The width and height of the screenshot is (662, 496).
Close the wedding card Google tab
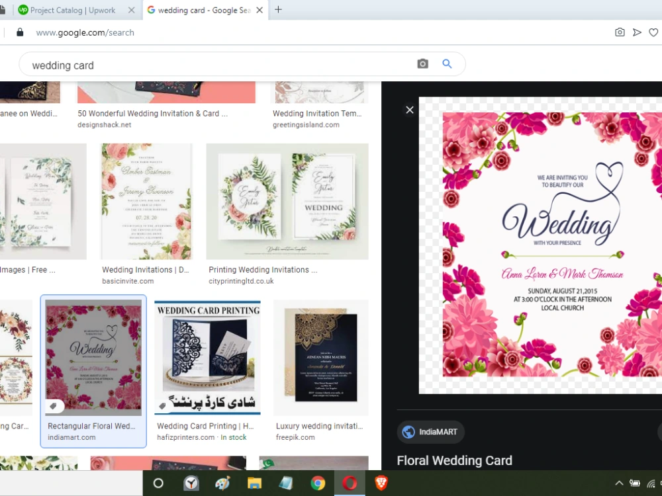pyautogui.click(x=260, y=10)
